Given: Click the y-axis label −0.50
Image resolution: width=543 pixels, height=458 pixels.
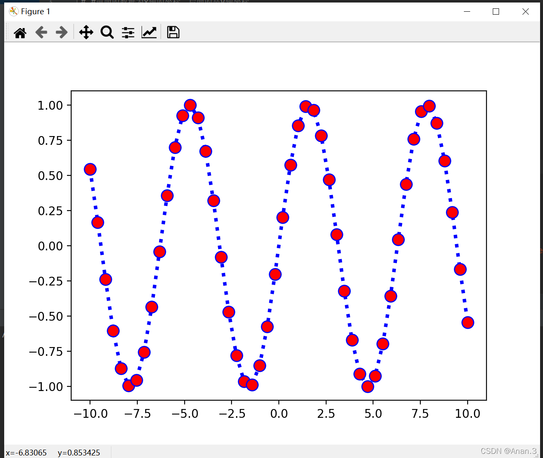Looking at the screenshot, I should [x=46, y=316].
